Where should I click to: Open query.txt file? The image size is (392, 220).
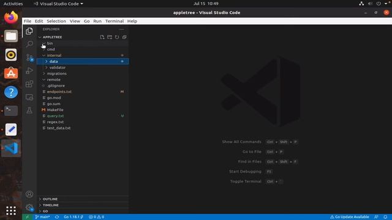[83, 116]
